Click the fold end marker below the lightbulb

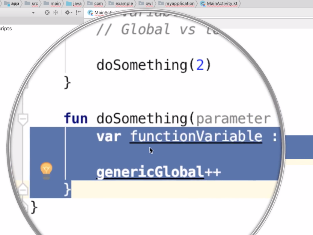23,190
